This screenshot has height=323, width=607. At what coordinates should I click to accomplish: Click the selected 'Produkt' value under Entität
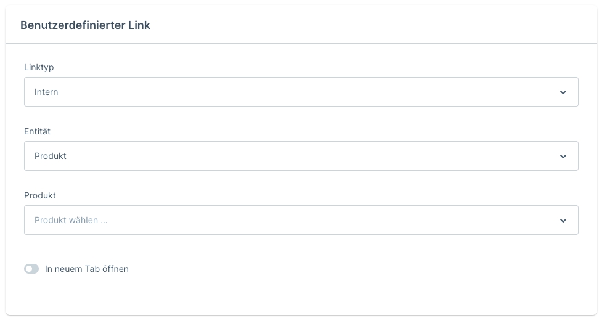[x=51, y=156]
